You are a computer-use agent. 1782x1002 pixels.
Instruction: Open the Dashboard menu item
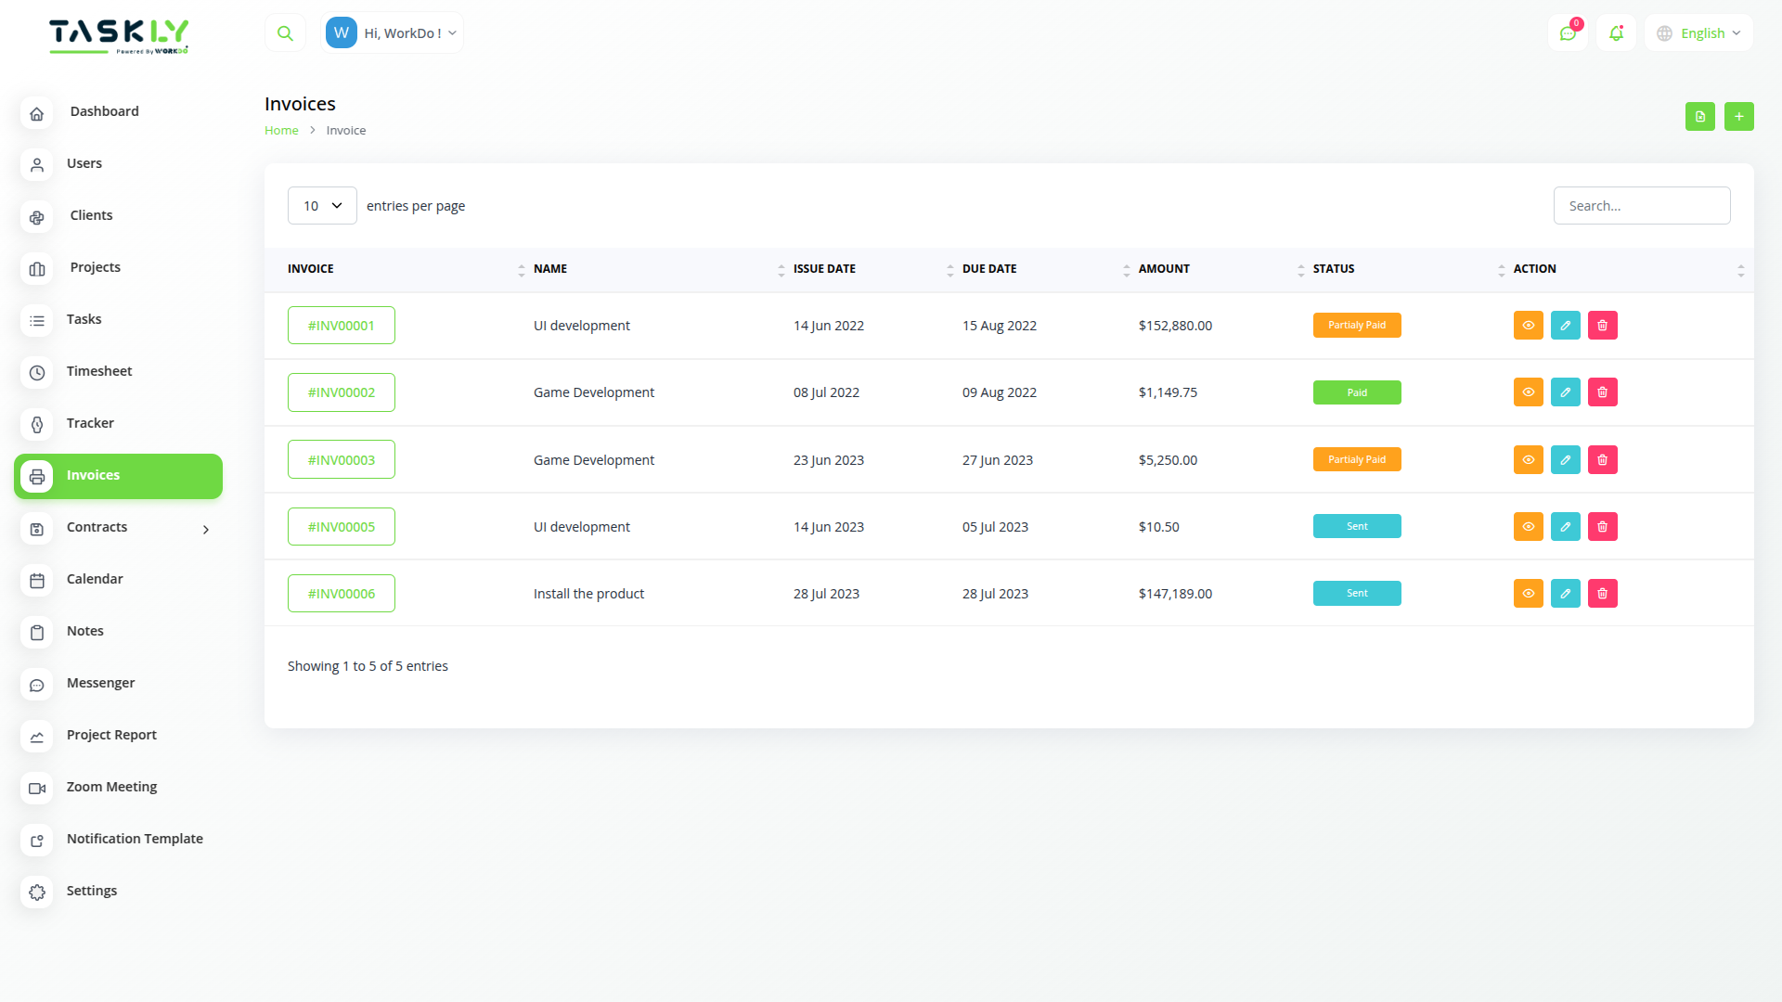pos(104,110)
